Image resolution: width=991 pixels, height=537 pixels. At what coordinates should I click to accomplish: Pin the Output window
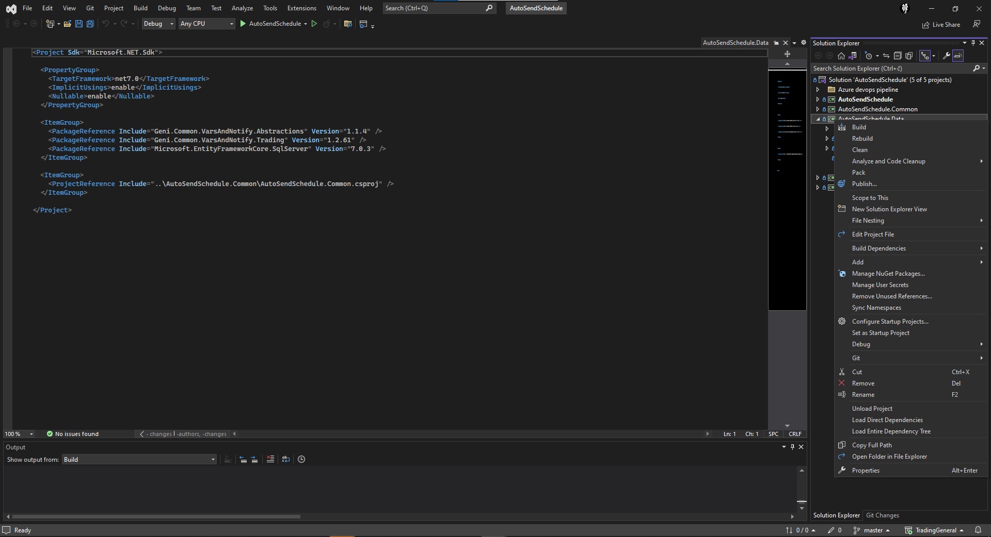[792, 447]
